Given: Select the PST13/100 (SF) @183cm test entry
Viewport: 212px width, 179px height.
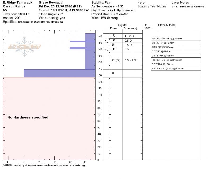Looking at the screenshot, I should tap(166, 39).
